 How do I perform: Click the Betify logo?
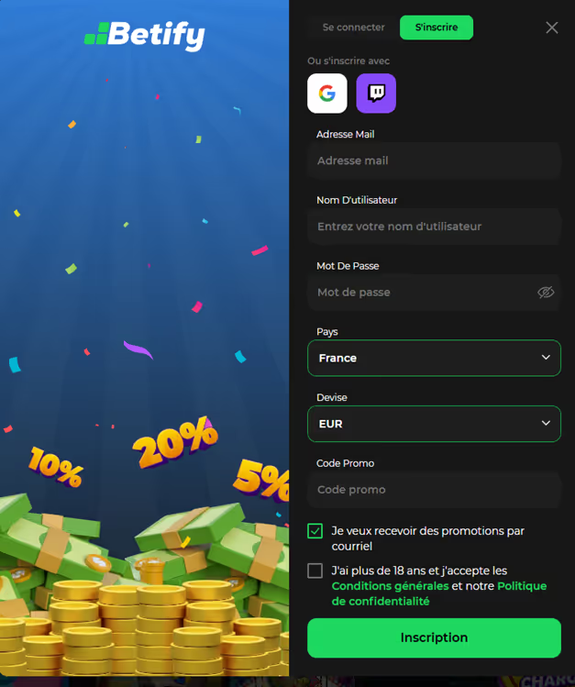[x=145, y=35]
